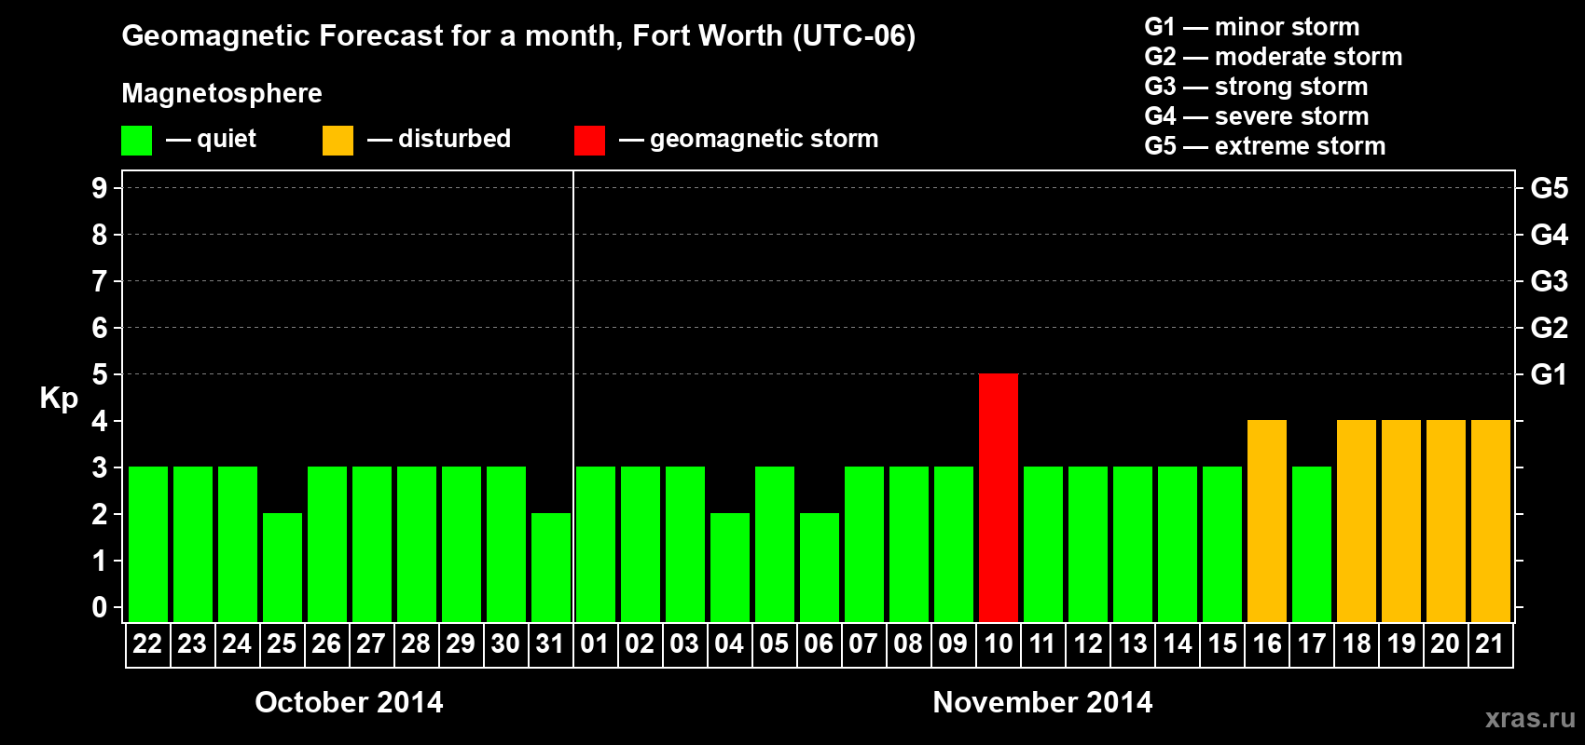The image size is (1585, 745).
Task: Click the 'G1 — minor storm' legend line
Action: (1252, 27)
